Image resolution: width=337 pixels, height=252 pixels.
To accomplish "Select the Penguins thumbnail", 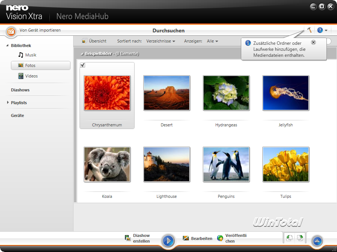I will (x=226, y=164).
